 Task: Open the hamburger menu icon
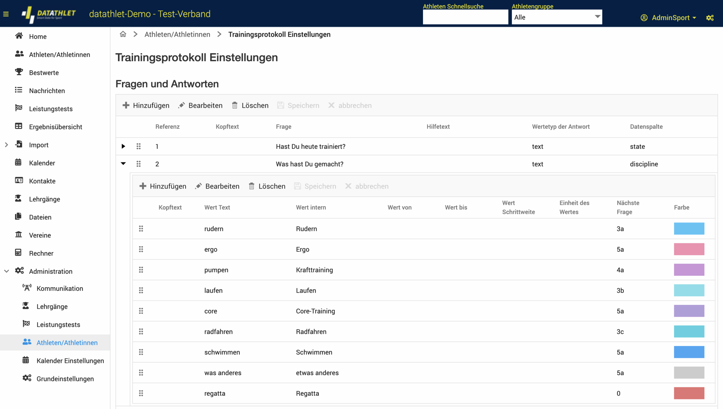[6, 14]
